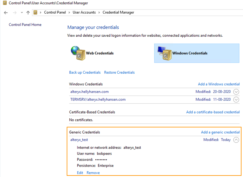
Task: Click the Control Panel icon in address bar
Action: [x=36, y=12]
